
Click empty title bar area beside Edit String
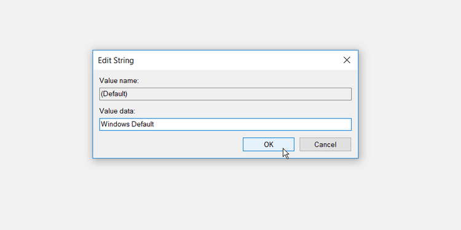235,61
